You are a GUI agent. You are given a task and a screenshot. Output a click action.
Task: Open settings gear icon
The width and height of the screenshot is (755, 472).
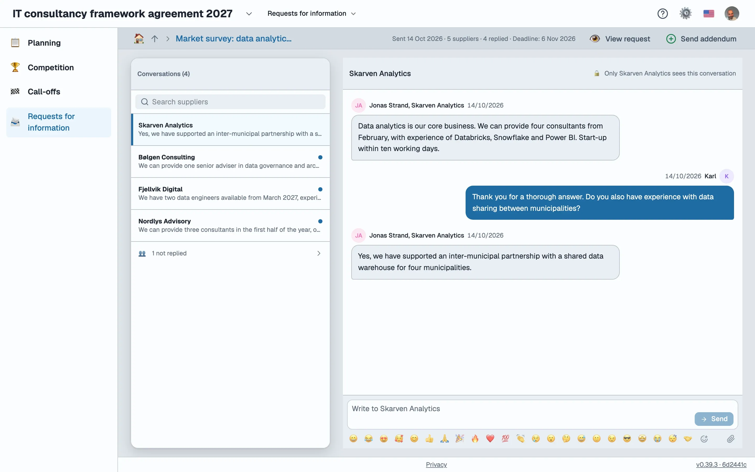tap(686, 13)
